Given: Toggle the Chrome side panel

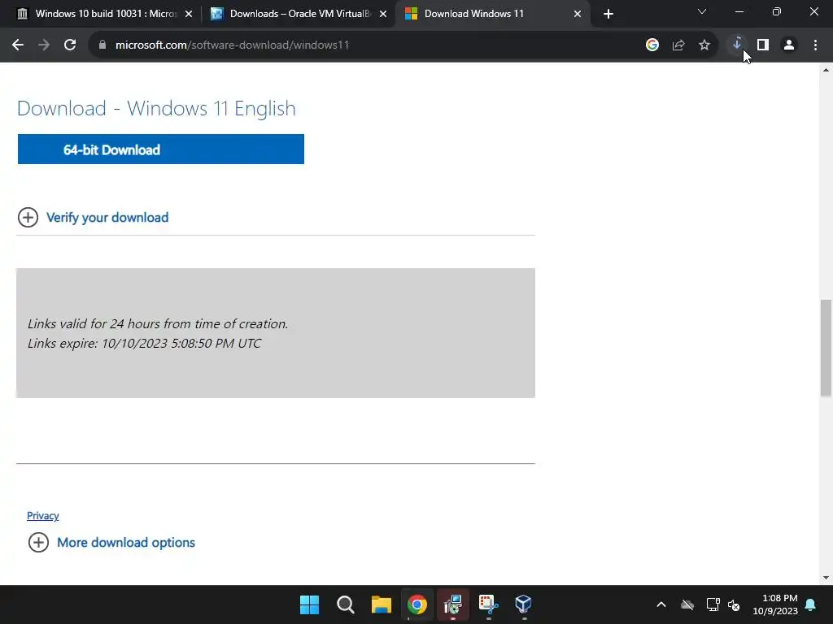Looking at the screenshot, I should 763,45.
